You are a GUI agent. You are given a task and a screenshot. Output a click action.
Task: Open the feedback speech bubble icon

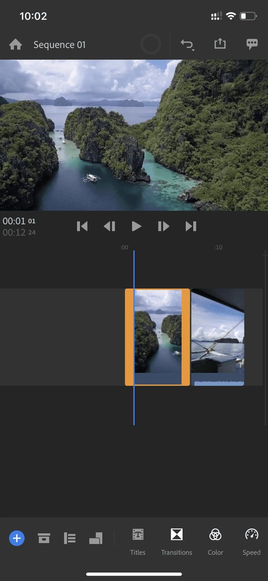[252, 44]
